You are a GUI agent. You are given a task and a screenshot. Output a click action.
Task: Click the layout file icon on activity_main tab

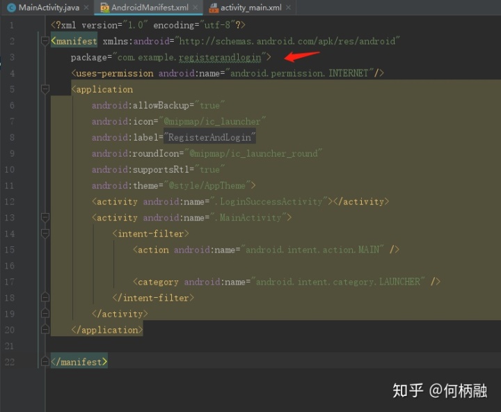[x=214, y=8]
